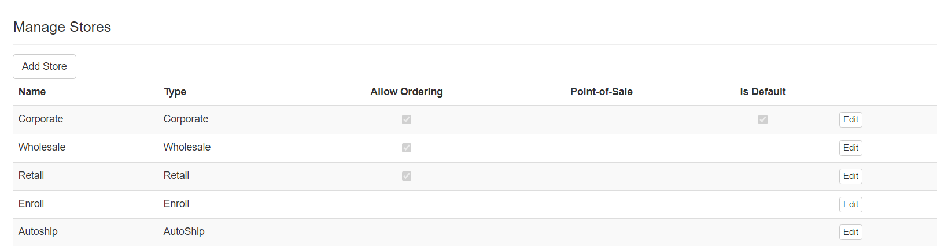Toggle Allow Ordering checkbox for Wholesale

(407, 148)
